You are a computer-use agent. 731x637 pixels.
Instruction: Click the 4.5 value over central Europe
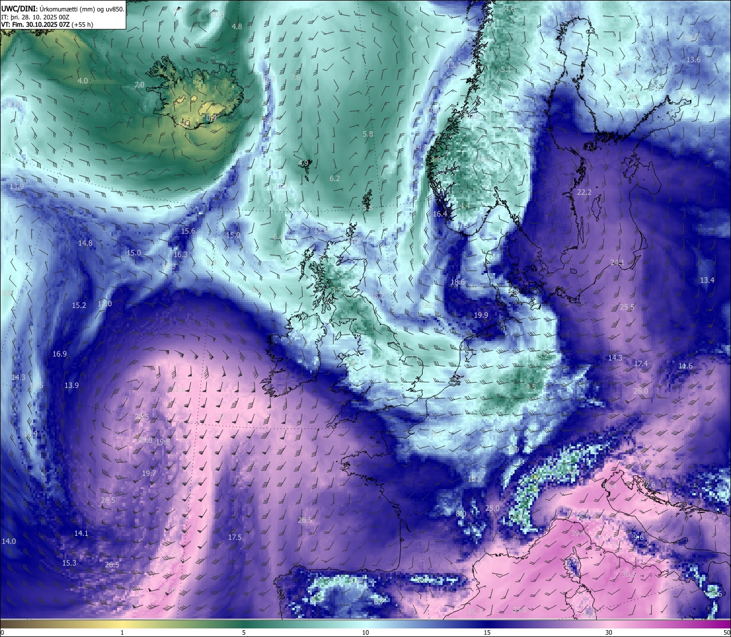531,386
